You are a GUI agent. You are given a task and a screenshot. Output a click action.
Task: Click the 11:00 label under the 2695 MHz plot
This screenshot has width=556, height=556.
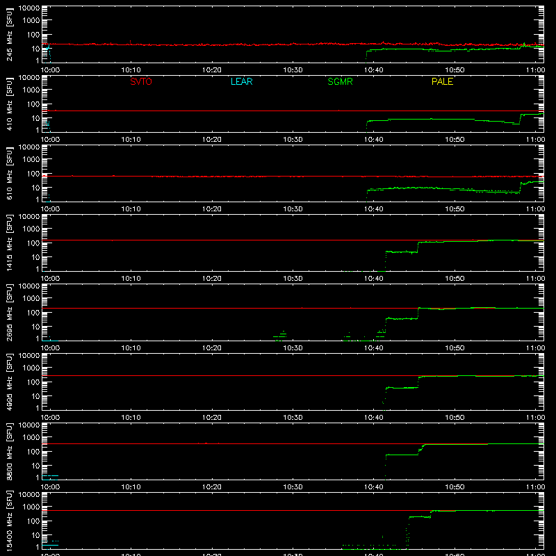point(535,348)
